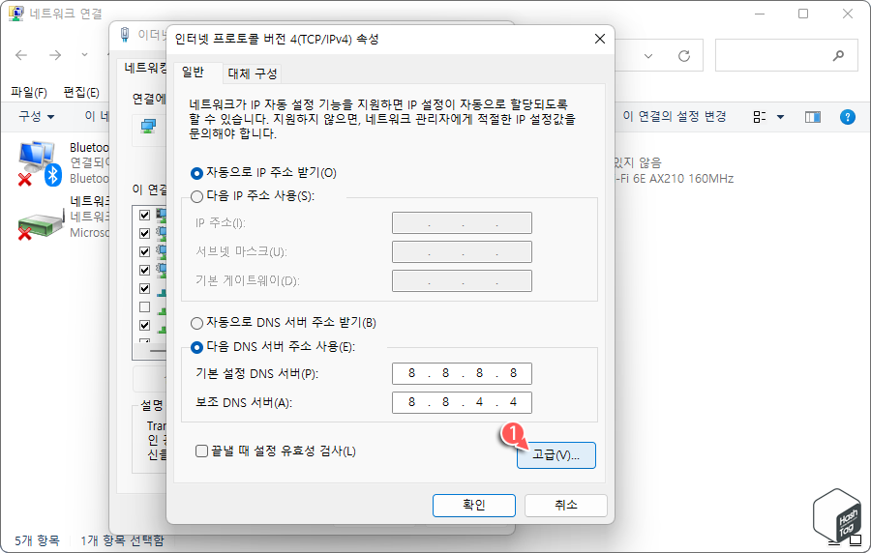Image resolution: width=871 pixels, height=553 pixels.
Task: Open help with the blue question mark
Action: pos(848,117)
